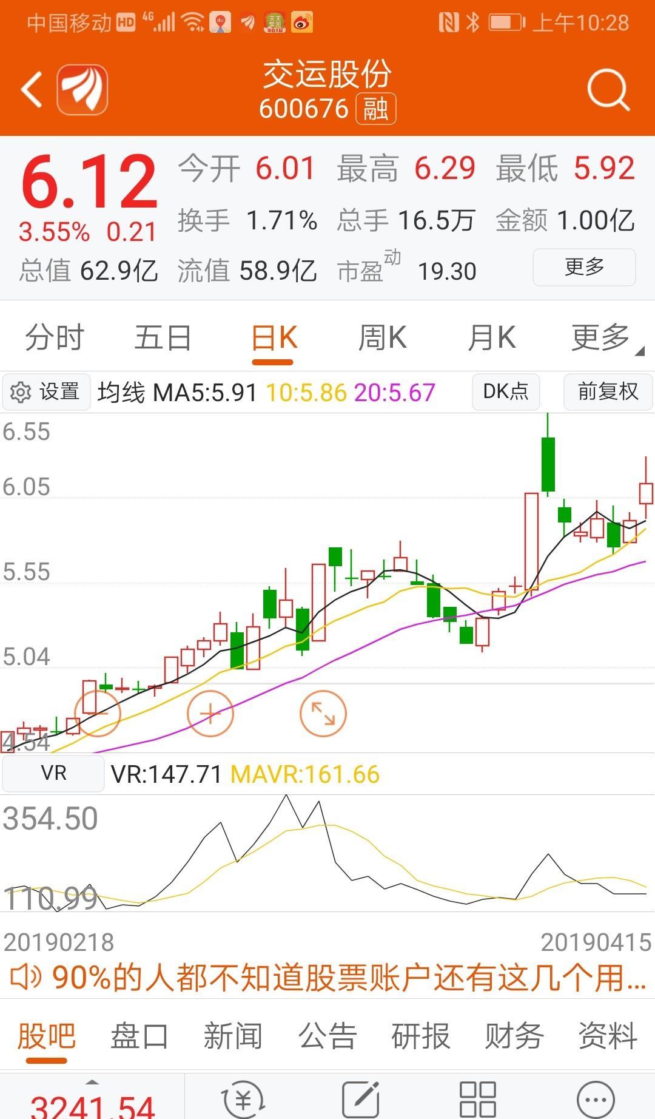Screen dimensions: 655x1119
Task: Tap the 总手 16.5万 volume value
Action: click(x=406, y=220)
